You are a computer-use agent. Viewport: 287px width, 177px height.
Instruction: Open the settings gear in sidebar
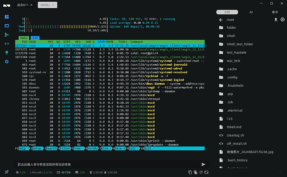7,62
